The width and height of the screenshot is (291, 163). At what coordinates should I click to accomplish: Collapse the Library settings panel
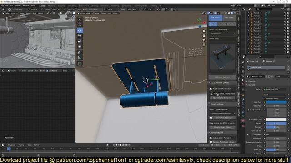coord(209,104)
